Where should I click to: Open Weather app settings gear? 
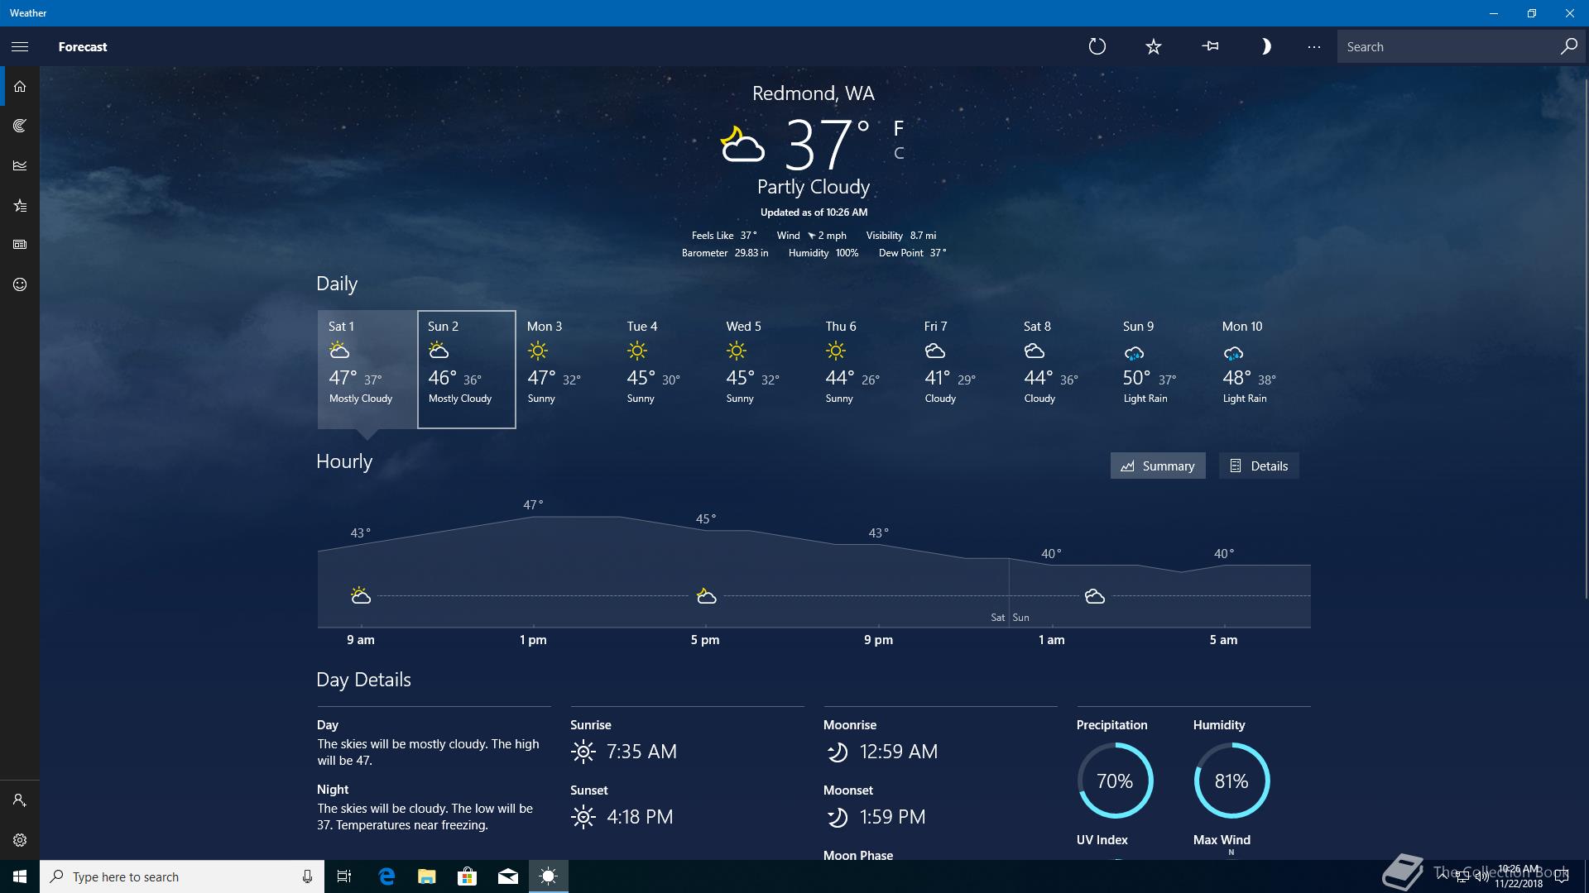[x=20, y=840]
